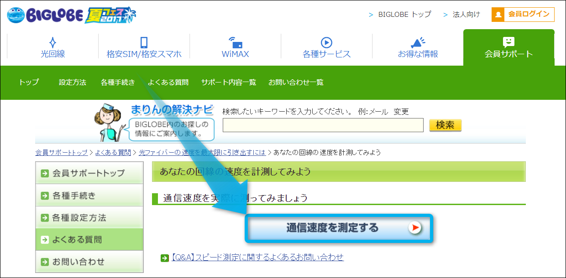Screen dimensions: 566x278
Task: Open the WiMAX router icon
Action: pos(235,43)
